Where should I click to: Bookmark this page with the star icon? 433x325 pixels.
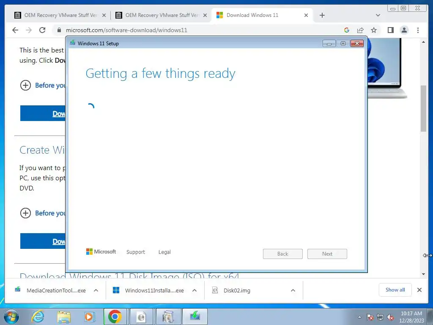(x=374, y=30)
